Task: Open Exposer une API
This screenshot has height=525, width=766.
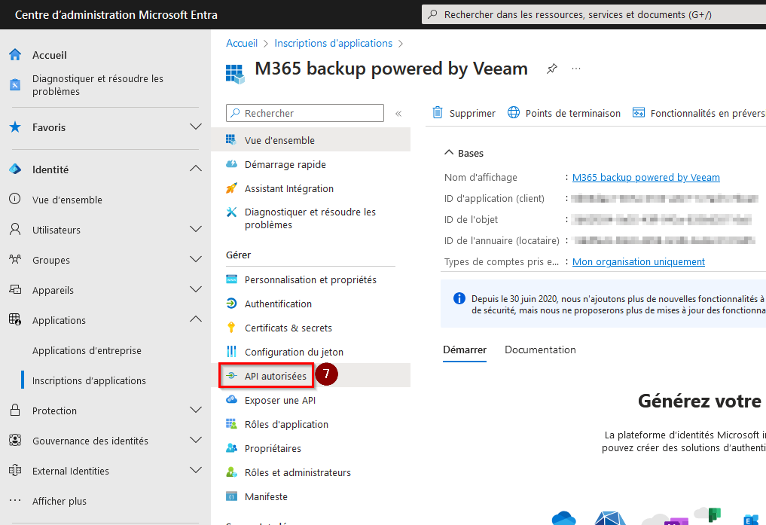Action: point(280,400)
